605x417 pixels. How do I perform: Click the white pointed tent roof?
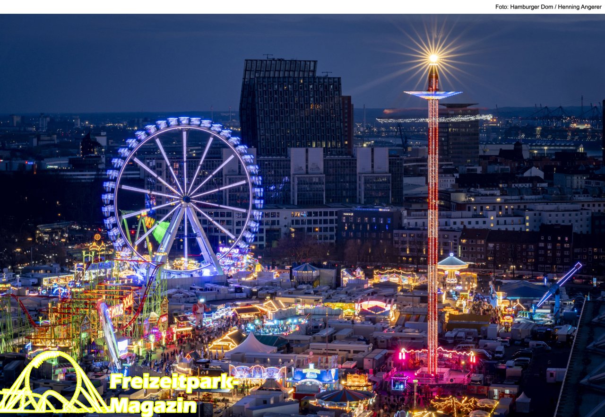pyautogui.click(x=251, y=345)
